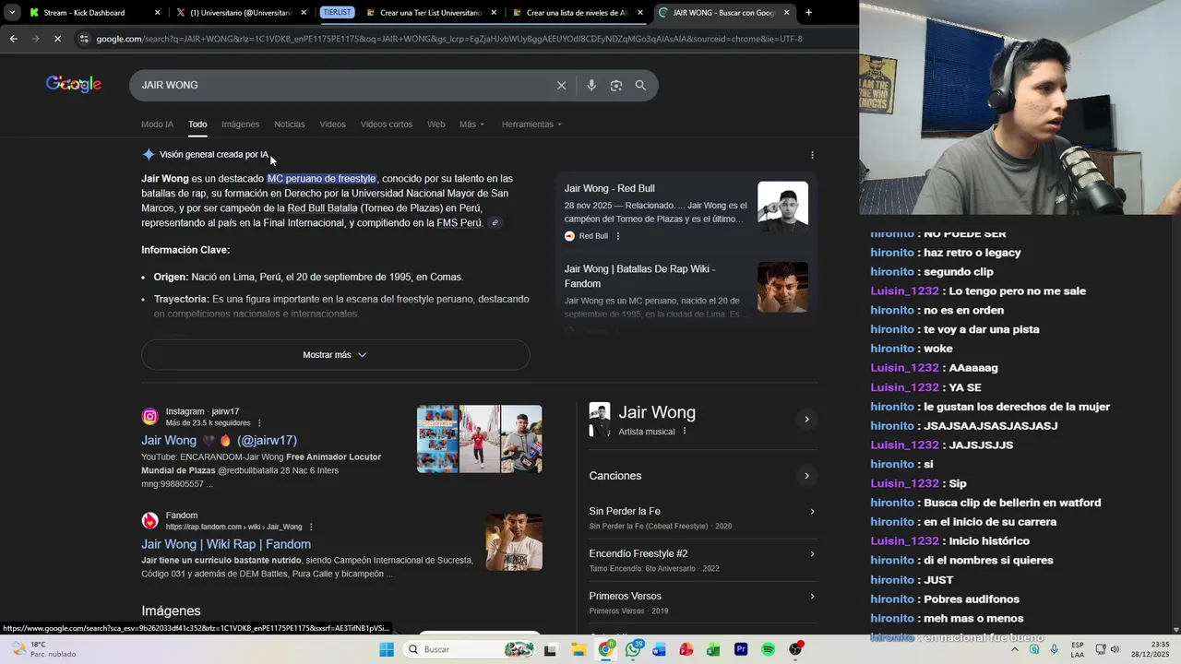Screen dimensions: 1181x664
Task: Open the Encendío Freestyle #2 song row
Action: coord(702,561)
